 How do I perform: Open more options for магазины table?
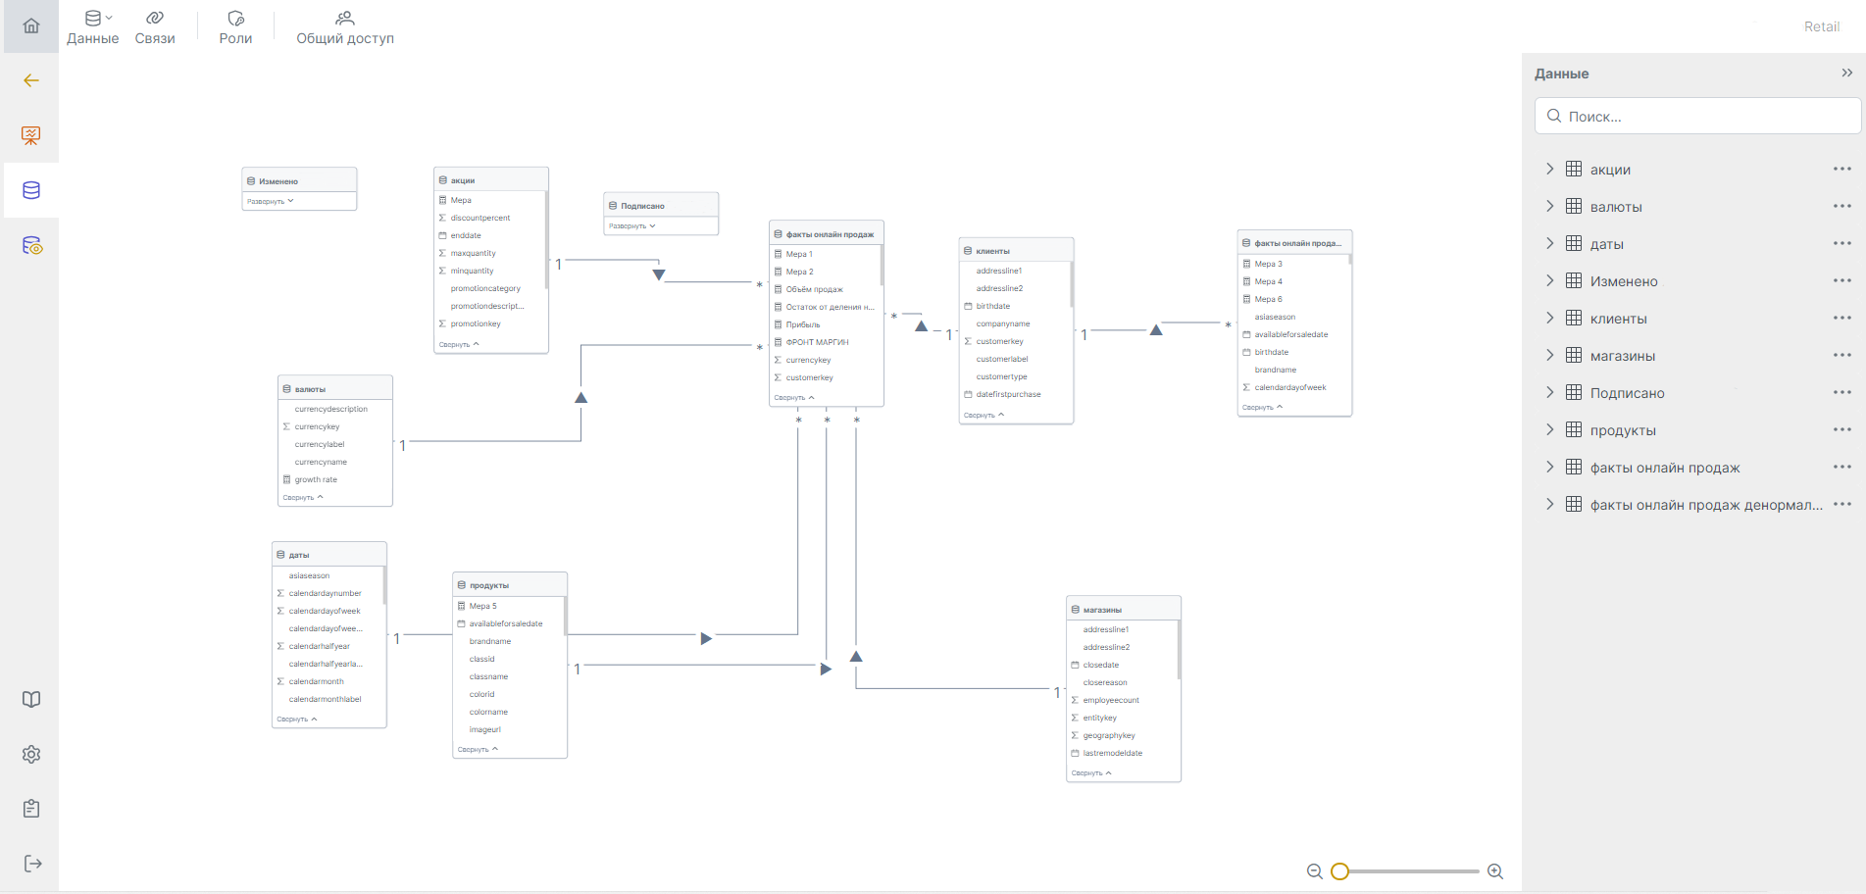click(1842, 355)
